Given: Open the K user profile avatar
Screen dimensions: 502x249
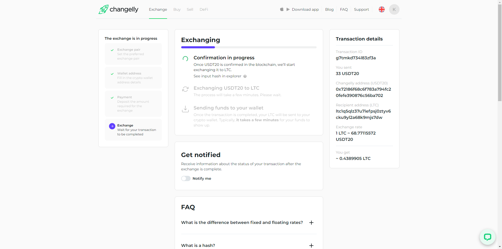Looking at the screenshot, I should coord(394,9).
